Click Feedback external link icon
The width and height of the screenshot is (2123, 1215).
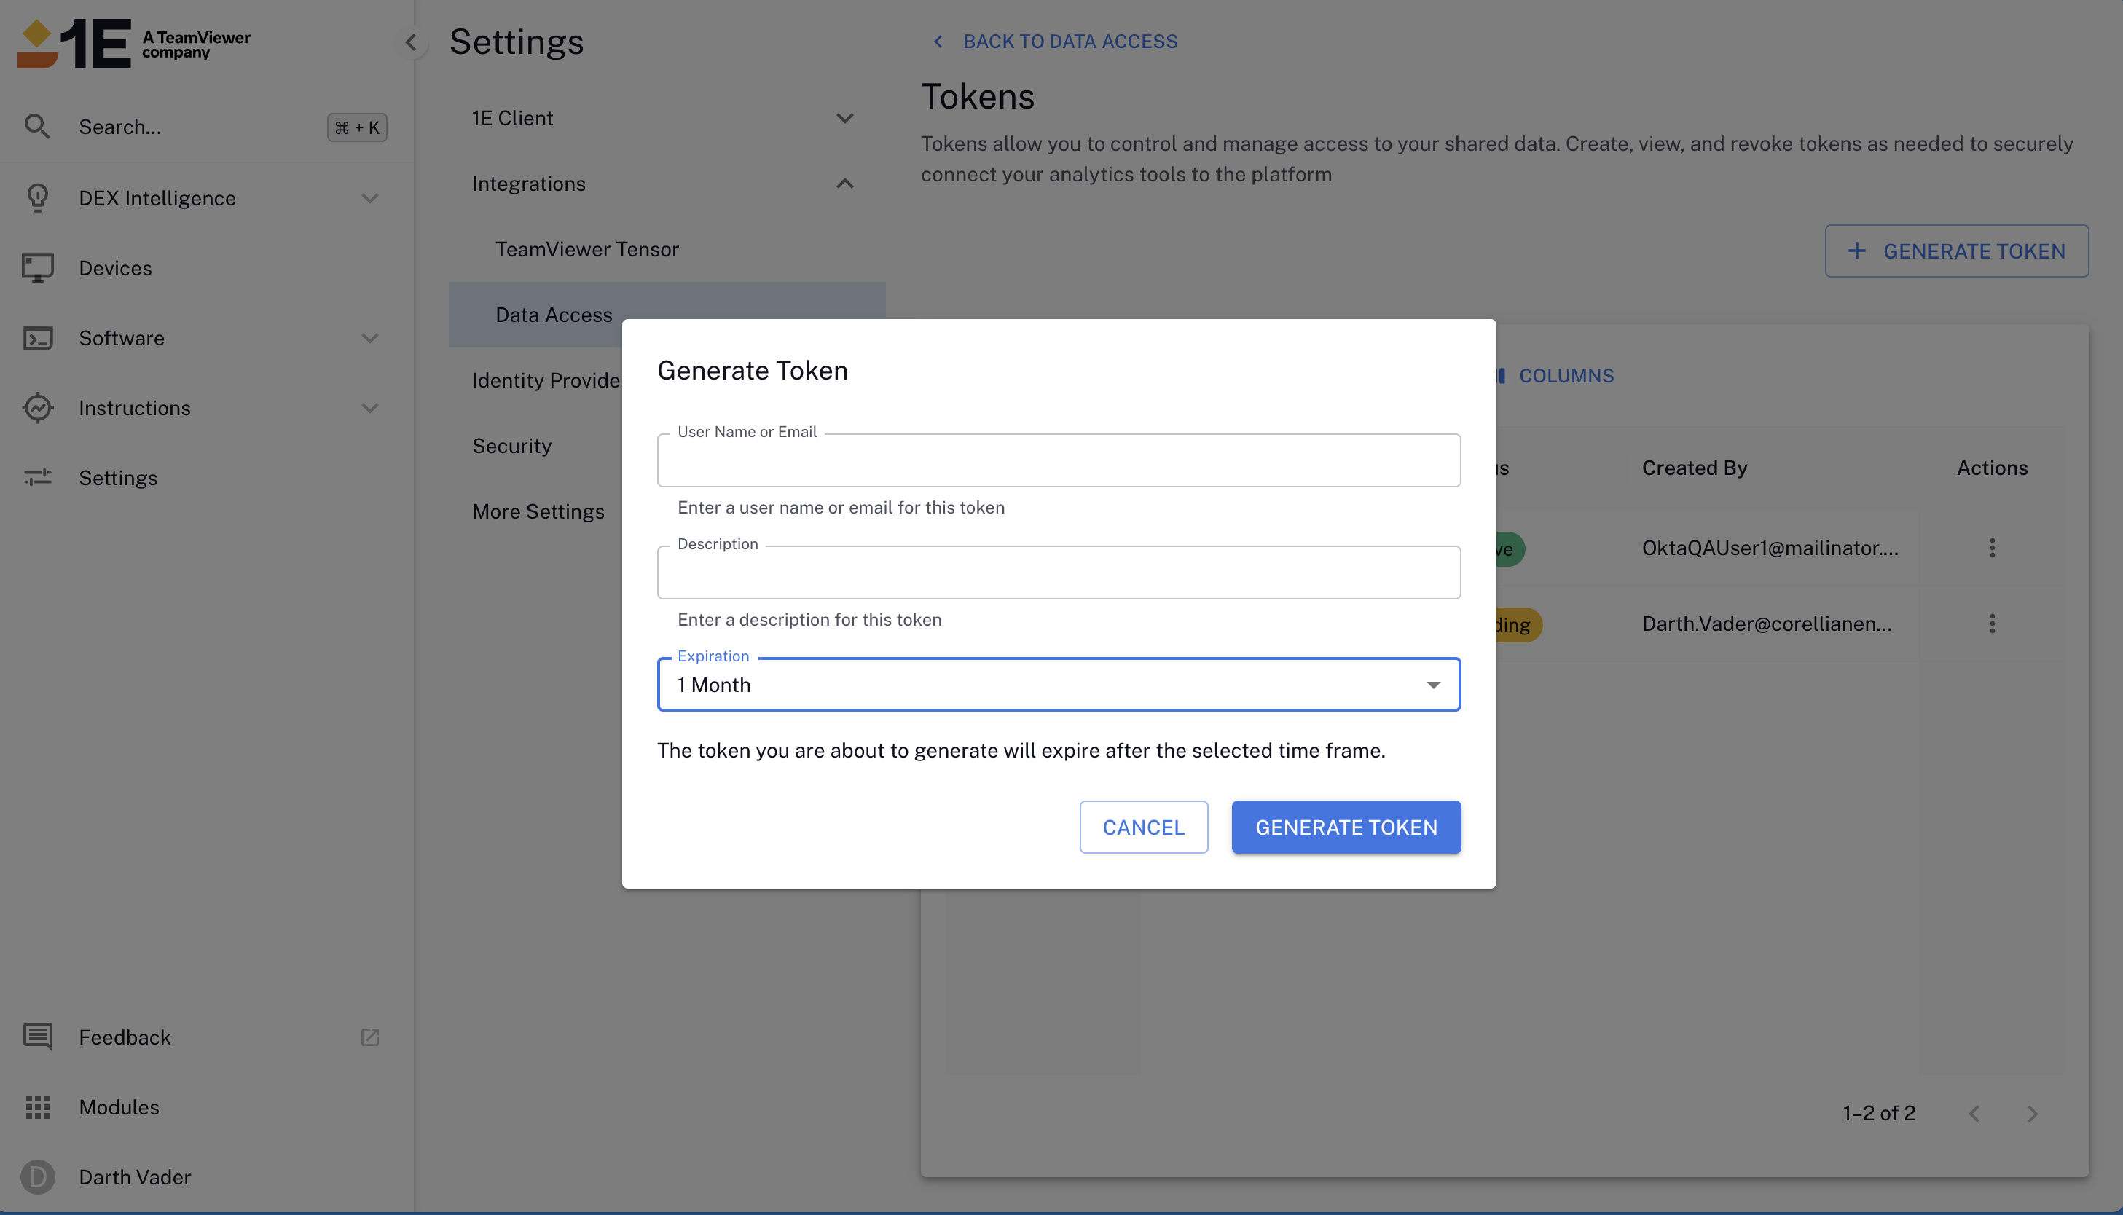pyautogui.click(x=369, y=1037)
